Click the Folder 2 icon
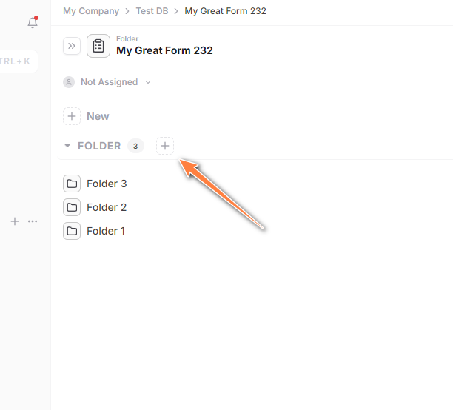Screen dimensions: 453x410 coord(72,207)
